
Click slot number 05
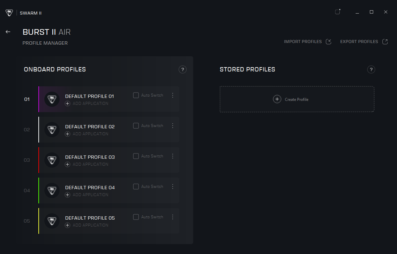27,221
